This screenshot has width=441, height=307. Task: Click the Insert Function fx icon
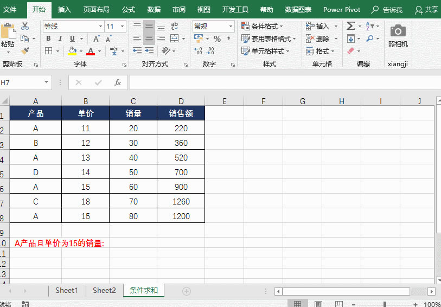(x=117, y=82)
